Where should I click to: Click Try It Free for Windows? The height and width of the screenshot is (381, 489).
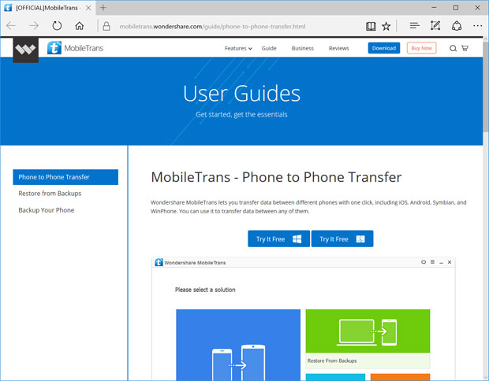[x=278, y=239]
